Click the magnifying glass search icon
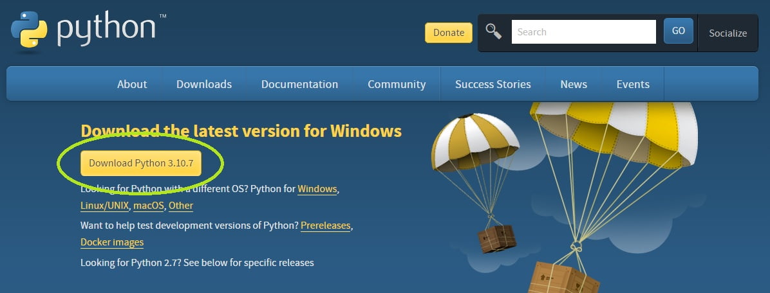 click(x=494, y=31)
